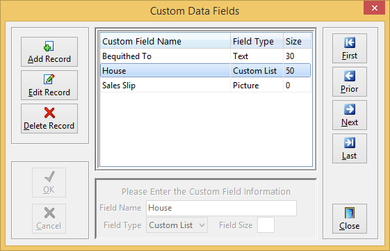Image resolution: width=390 pixels, height=251 pixels.
Task: Sort by the Custom Field Name column header
Action: 165,41
